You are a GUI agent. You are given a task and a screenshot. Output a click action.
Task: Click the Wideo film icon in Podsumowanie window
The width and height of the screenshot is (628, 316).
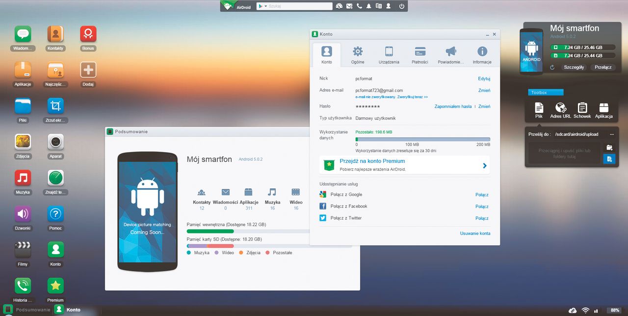point(296,192)
